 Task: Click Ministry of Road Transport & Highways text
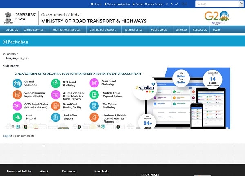94,21
